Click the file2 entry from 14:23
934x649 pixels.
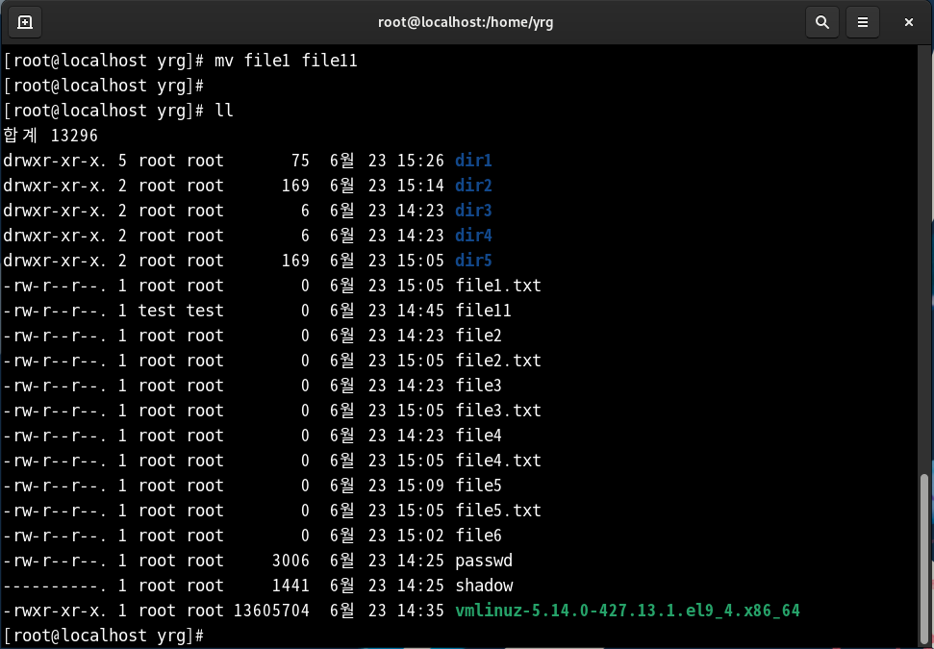point(478,336)
